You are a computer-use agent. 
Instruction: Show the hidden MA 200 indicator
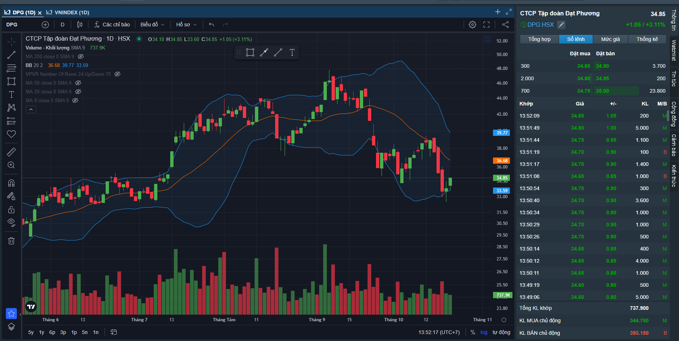point(81,56)
